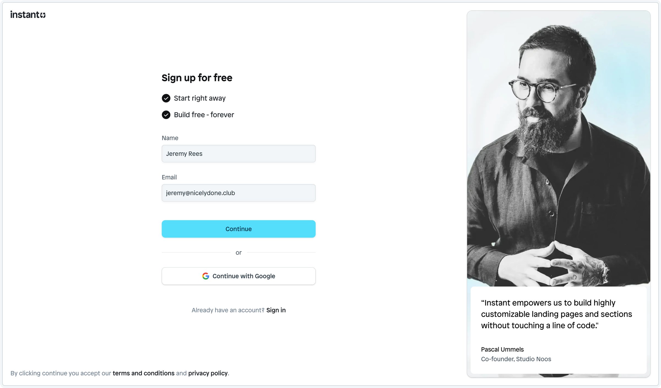Click the "or" divider text
Image resolution: width=661 pixels, height=388 pixels.
point(239,253)
